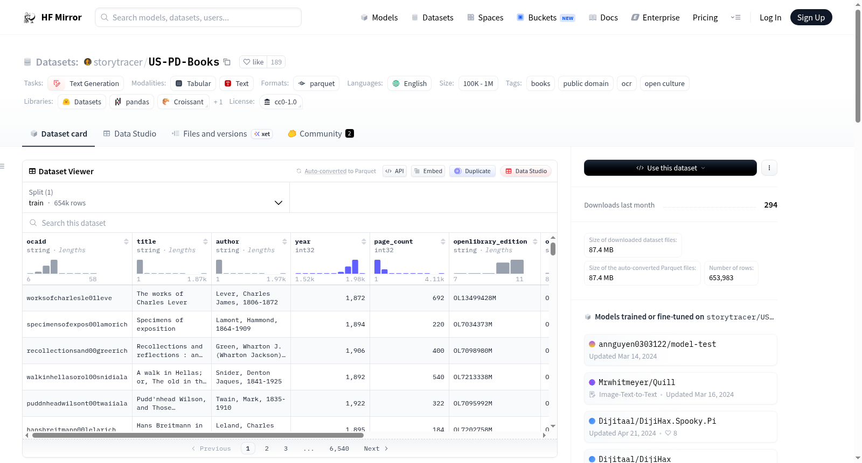Focus the Search this dataset field

(x=290, y=223)
